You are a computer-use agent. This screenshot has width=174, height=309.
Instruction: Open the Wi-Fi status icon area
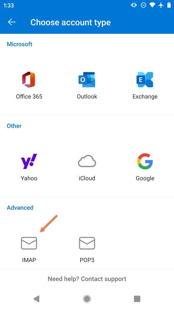click(152, 5)
